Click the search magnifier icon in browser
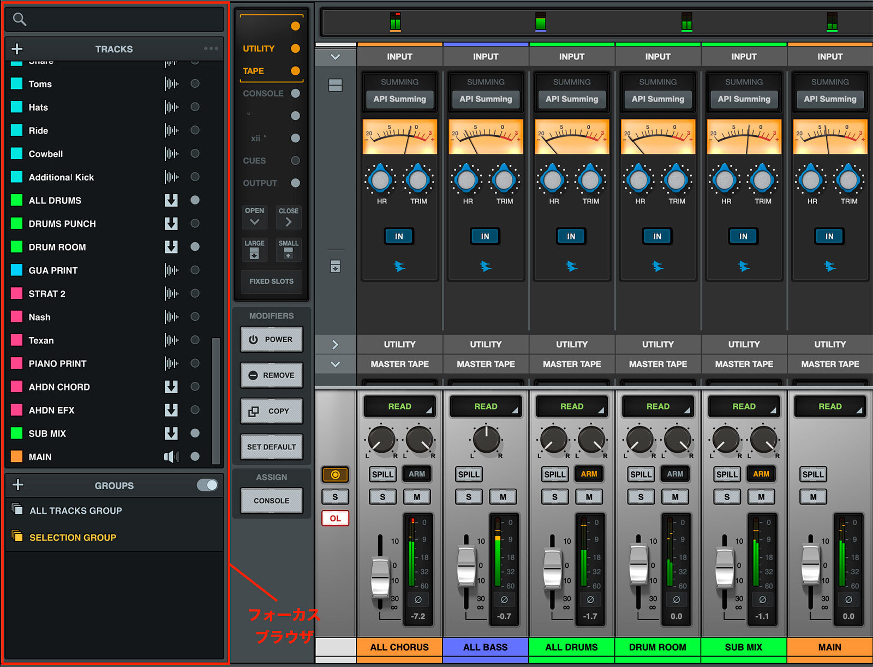This screenshot has height=667, width=873. (20, 20)
